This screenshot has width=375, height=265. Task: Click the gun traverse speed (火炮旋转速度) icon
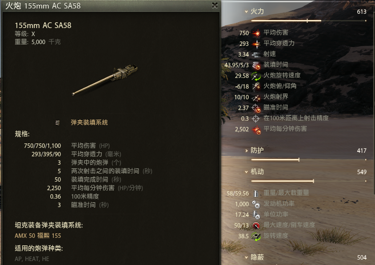tap(256, 76)
